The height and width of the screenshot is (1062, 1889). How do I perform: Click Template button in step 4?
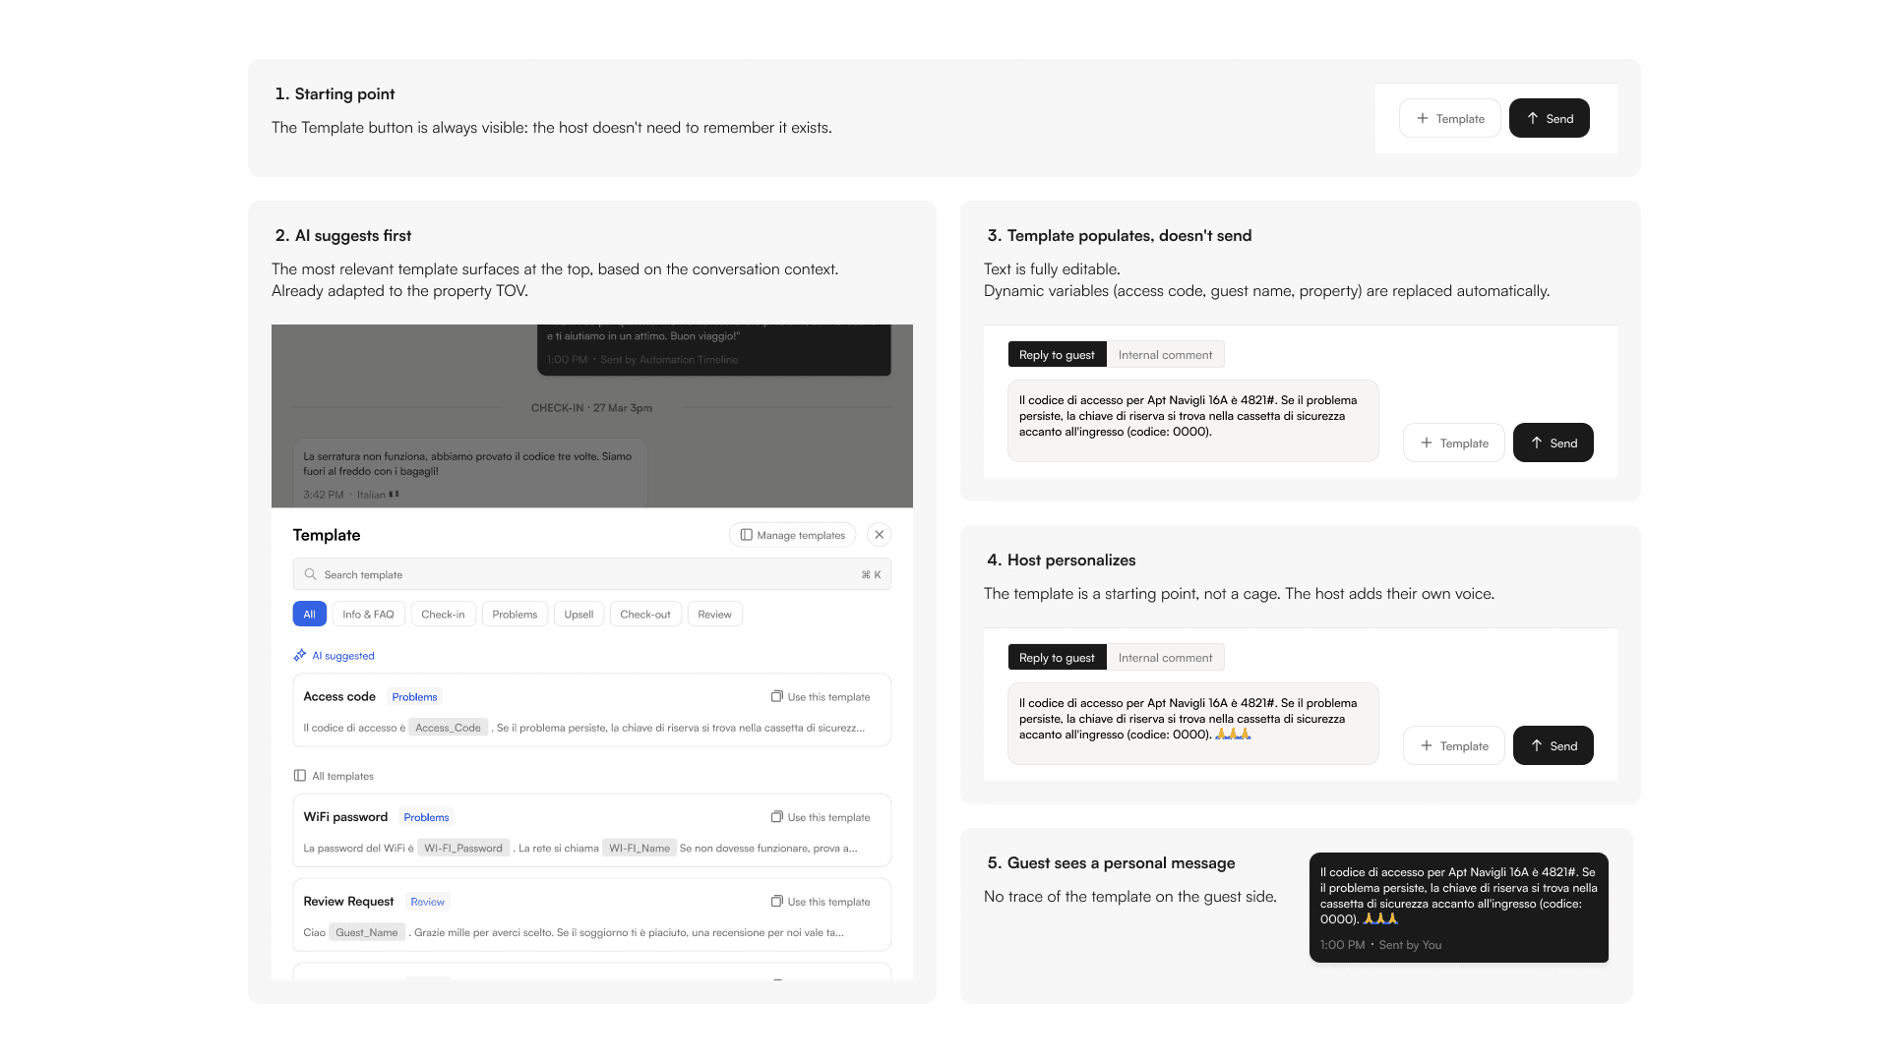(x=1453, y=745)
